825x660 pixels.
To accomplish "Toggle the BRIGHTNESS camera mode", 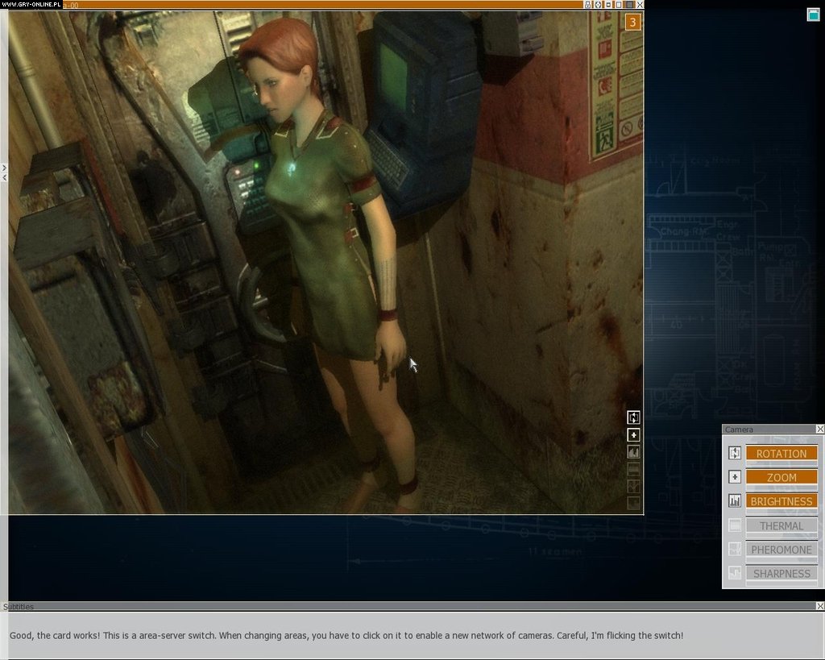I will tap(781, 501).
